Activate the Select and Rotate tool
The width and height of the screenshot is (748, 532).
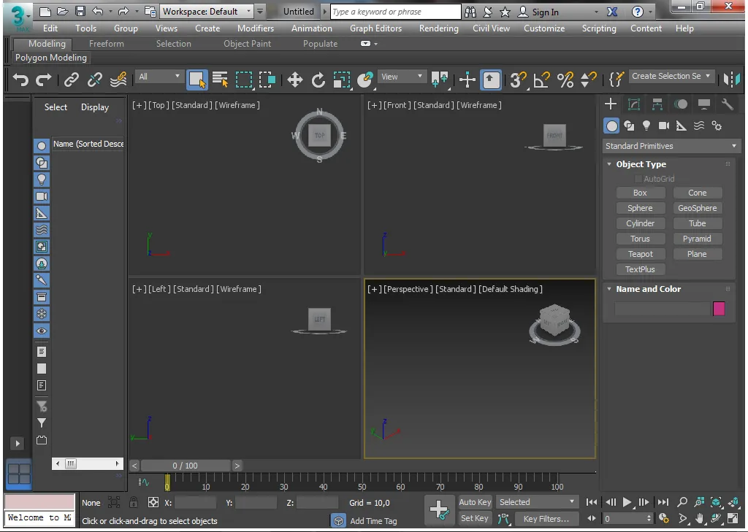point(318,80)
